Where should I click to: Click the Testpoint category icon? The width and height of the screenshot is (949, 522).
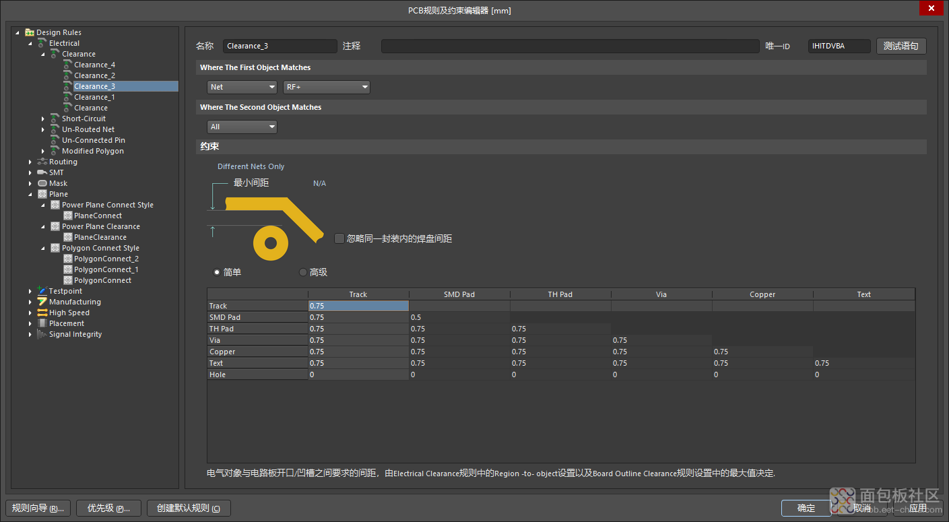click(42, 291)
